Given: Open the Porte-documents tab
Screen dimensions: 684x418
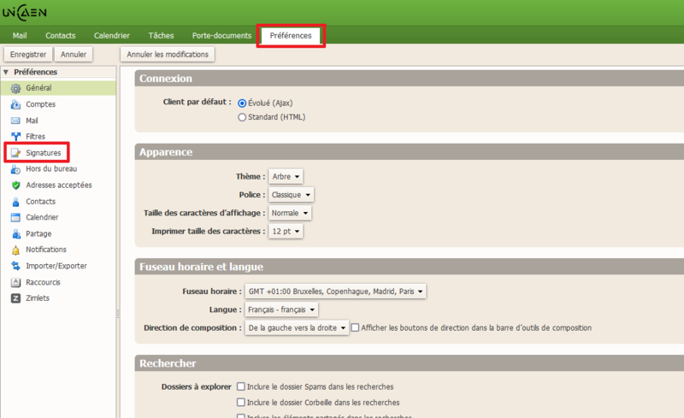Looking at the screenshot, I should [x=221, y=36].
